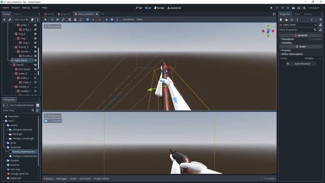Click the Stop running project button
This screenshot has width=325, height=183.
tap(282, 8)
